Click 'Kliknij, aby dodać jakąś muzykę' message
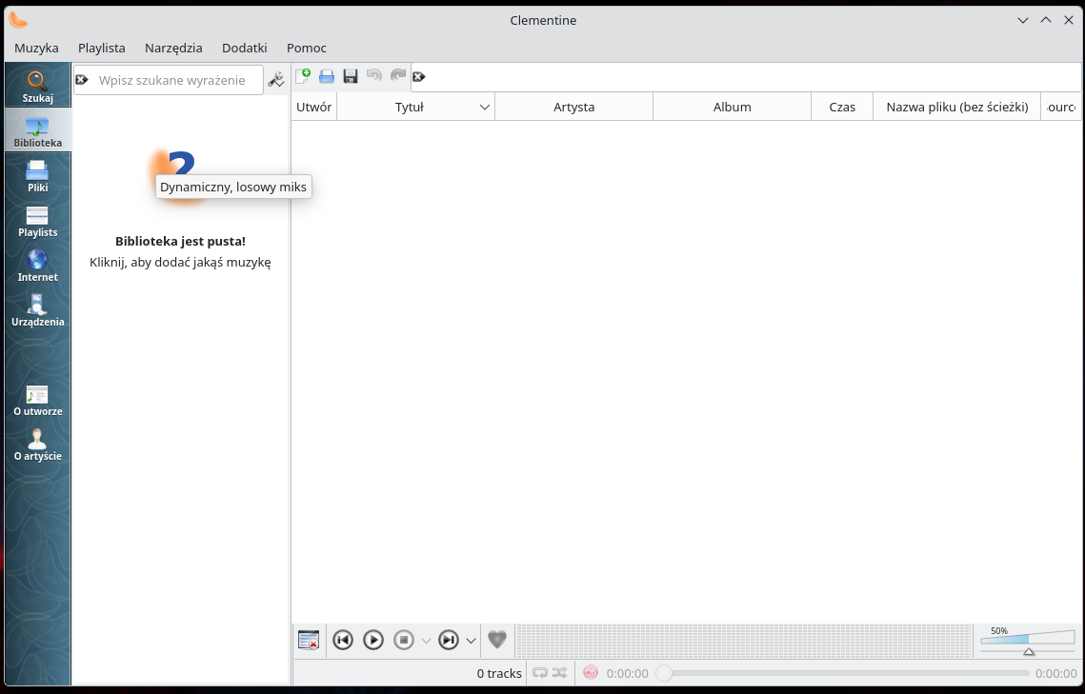The height and width of the screenshot is (694, 1085). [x=180, y=262]
